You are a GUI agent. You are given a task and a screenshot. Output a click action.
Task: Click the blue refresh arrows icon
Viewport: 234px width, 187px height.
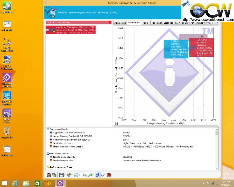point(97,175)
